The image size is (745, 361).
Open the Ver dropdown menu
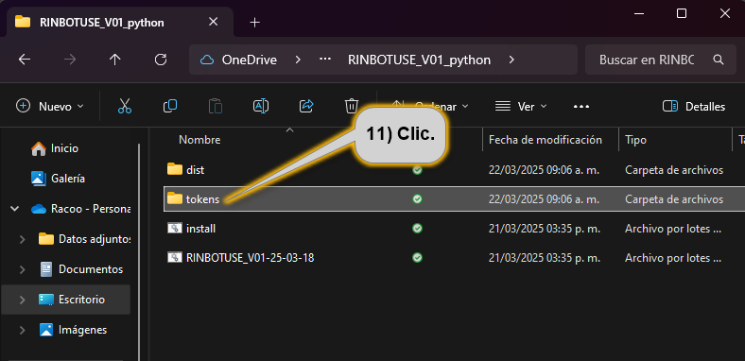(x=521, y=107)
